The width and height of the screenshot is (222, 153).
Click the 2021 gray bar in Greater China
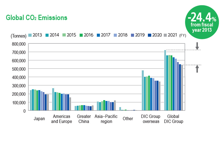(93, 108)
